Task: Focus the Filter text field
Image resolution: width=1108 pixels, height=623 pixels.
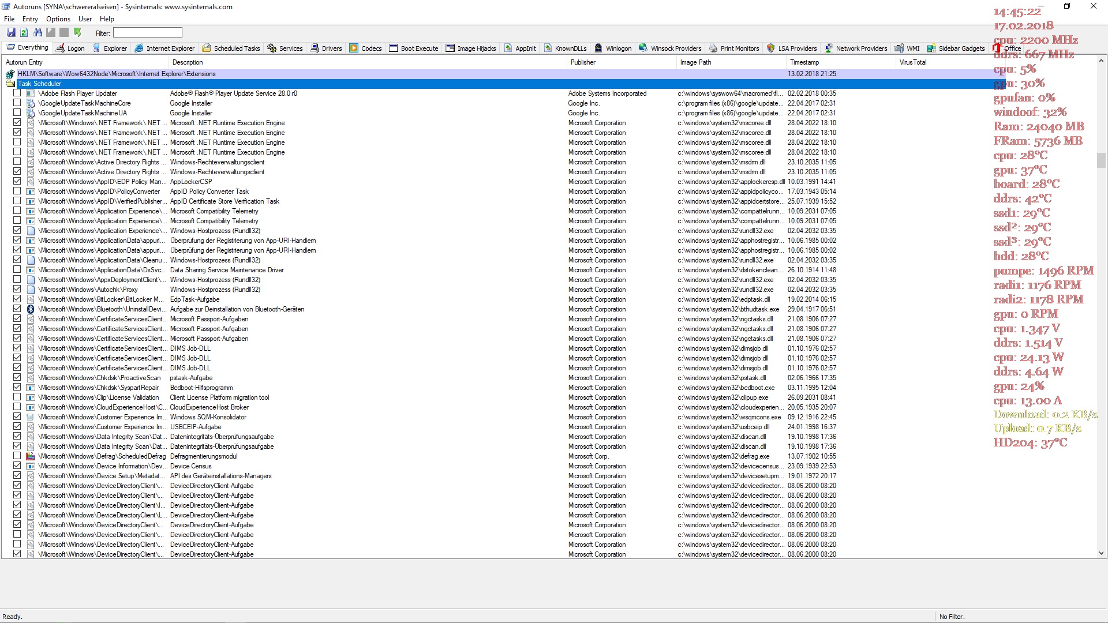Action: 148,33
